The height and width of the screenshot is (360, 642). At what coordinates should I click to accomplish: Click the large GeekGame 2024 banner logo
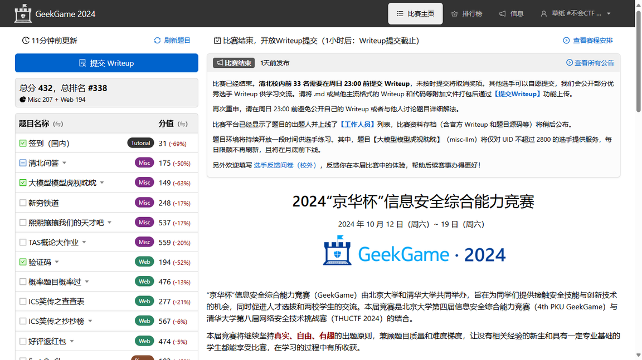414,251
